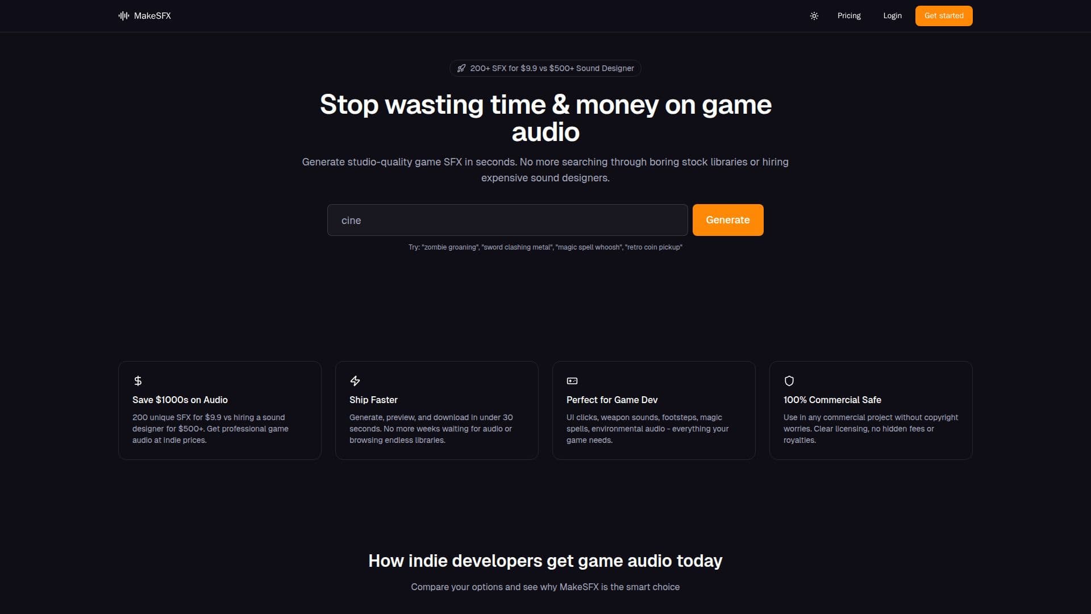
Task: Click the gamepad icon on Game Dev card
Action: click(572, 381)
